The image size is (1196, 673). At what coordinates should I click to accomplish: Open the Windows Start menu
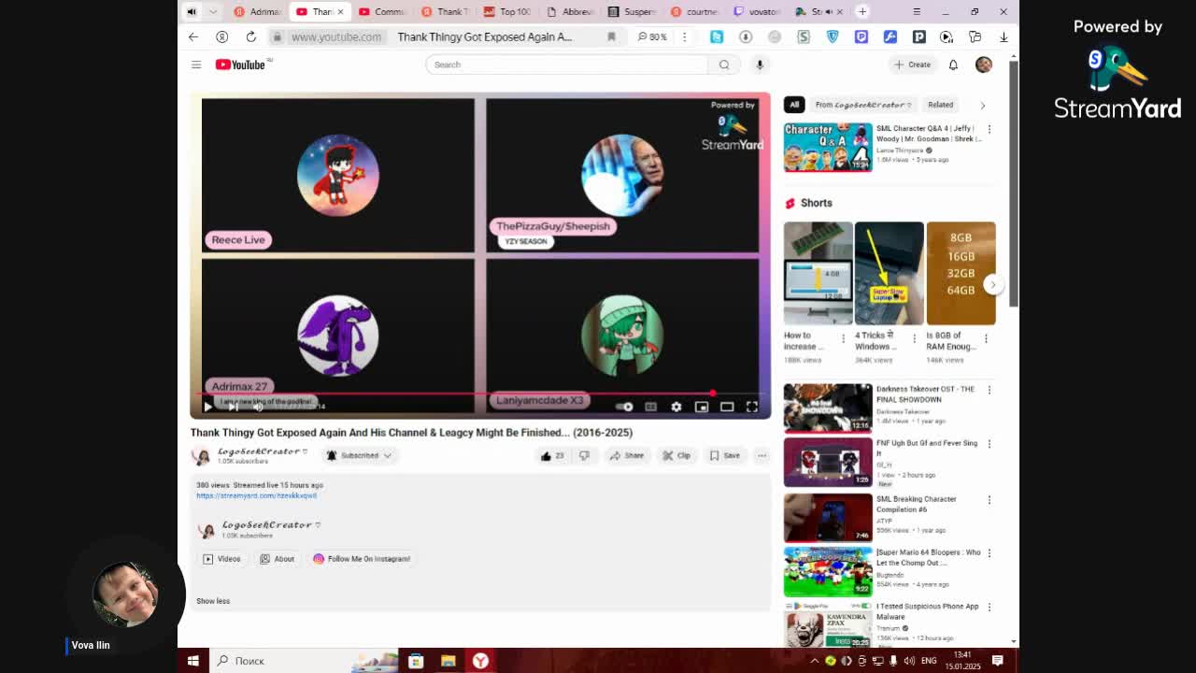pos(193,661)
